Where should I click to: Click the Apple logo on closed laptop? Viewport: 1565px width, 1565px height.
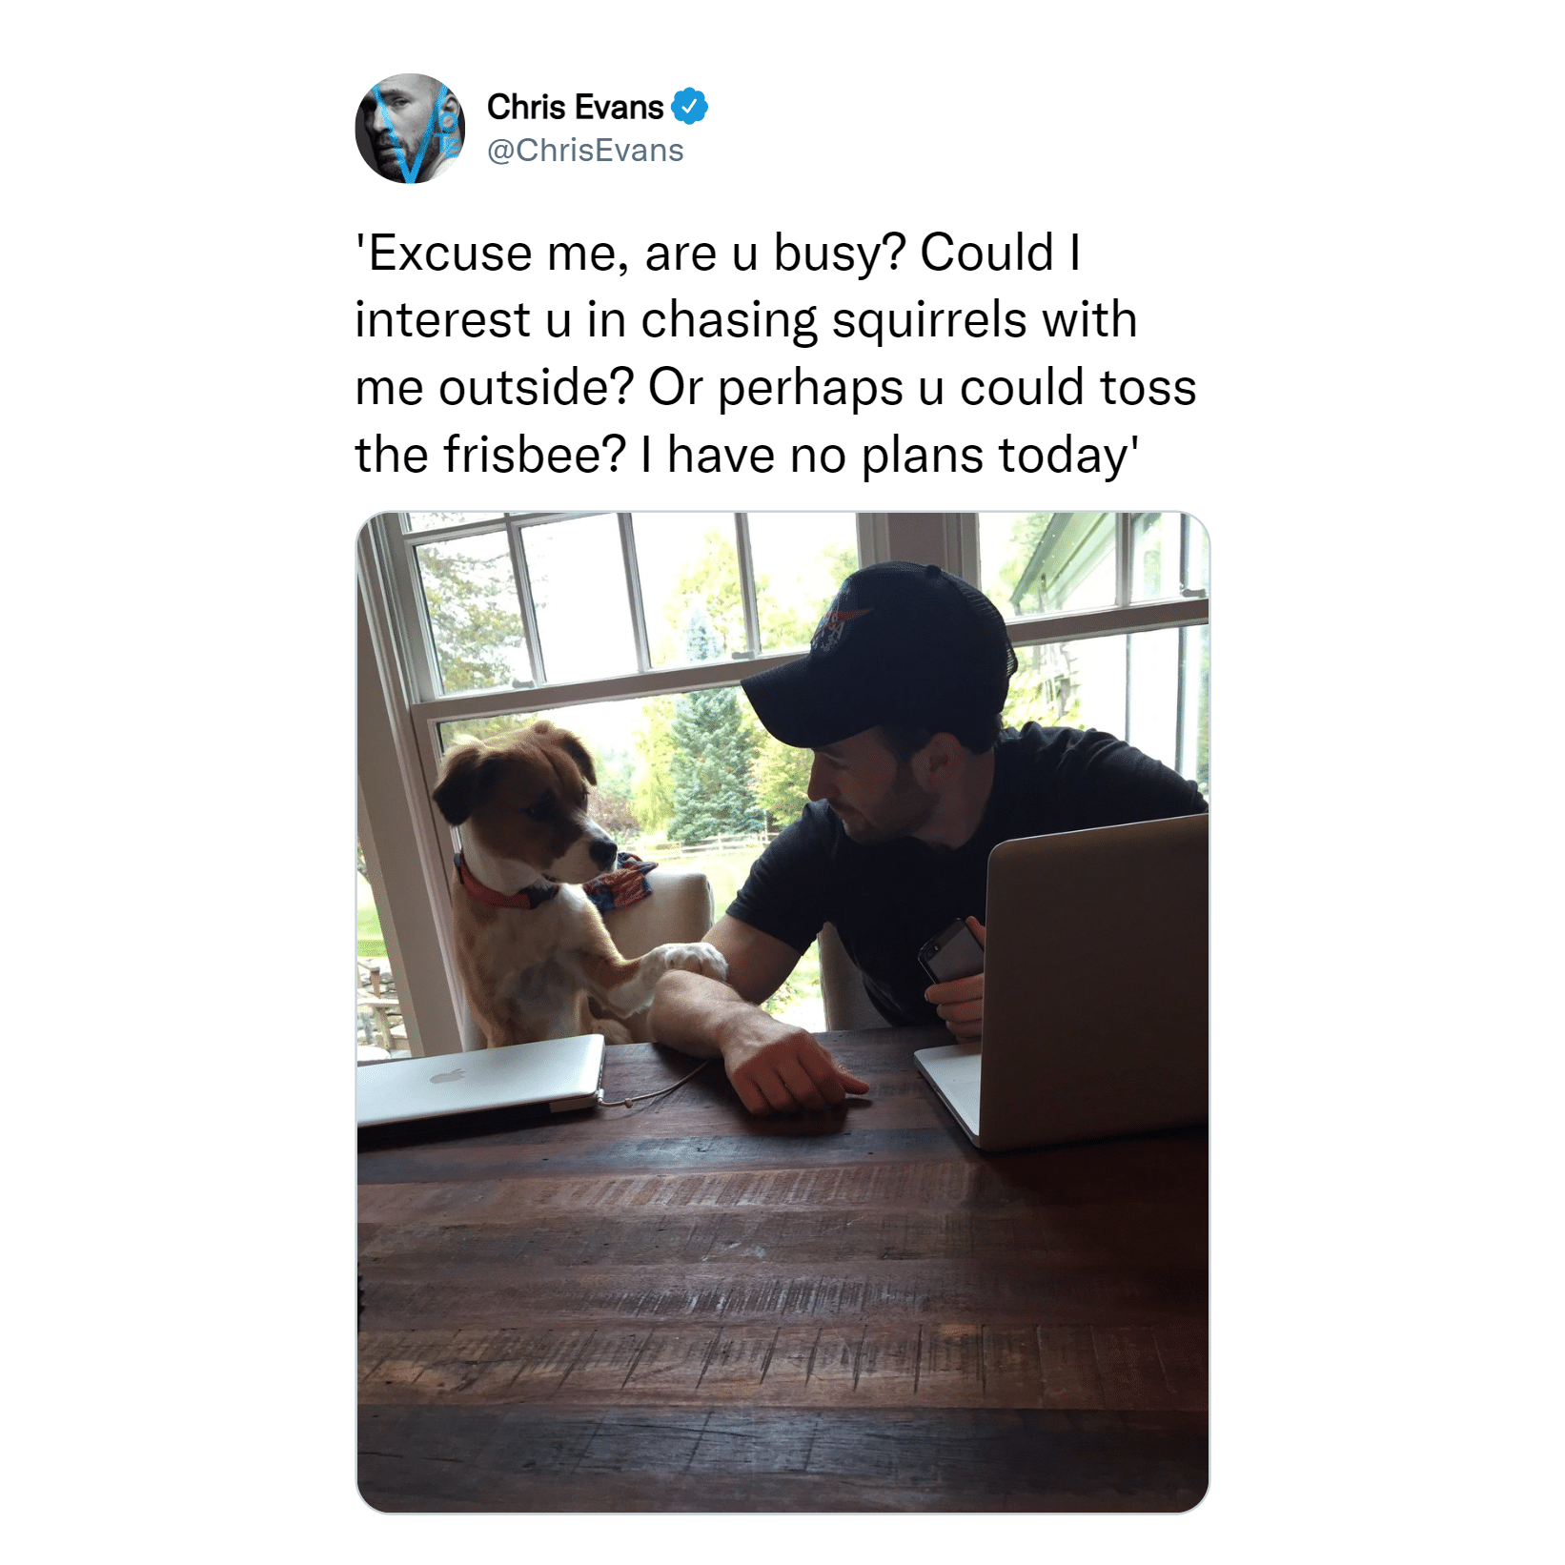pos(449,1076)
